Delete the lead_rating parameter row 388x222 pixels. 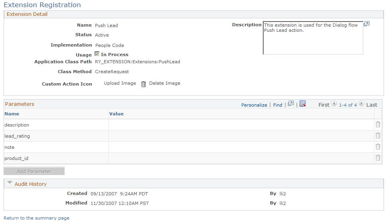[378, 136]
